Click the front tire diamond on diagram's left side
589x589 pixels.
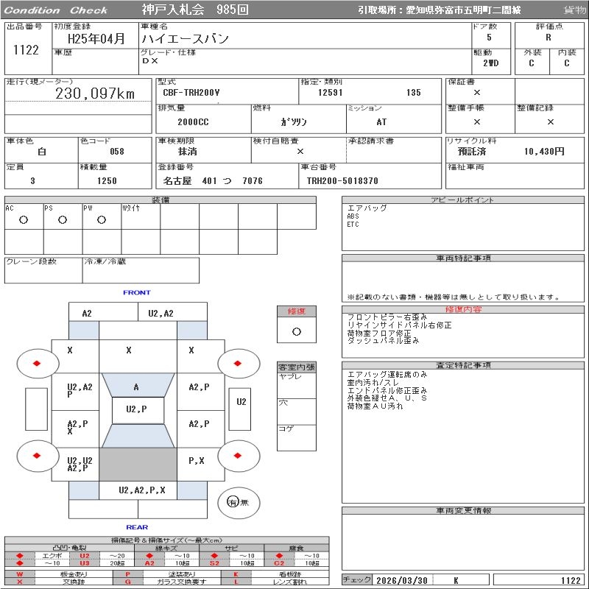[36, 363]
